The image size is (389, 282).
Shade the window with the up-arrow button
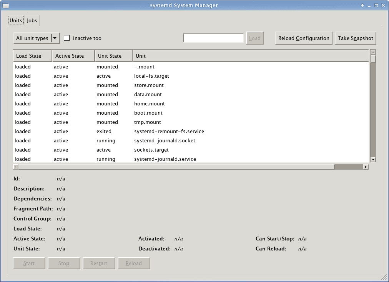(362, 5)
